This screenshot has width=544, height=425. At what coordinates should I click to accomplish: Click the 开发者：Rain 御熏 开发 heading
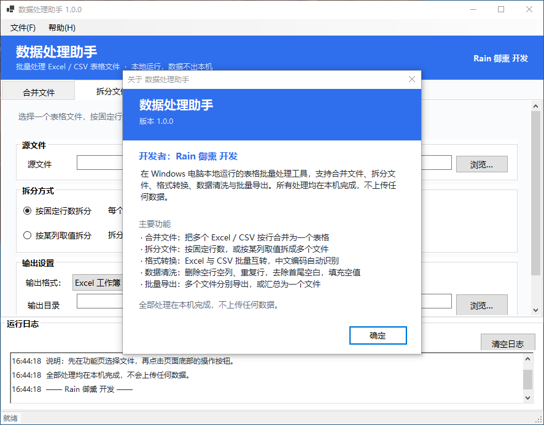188,156
